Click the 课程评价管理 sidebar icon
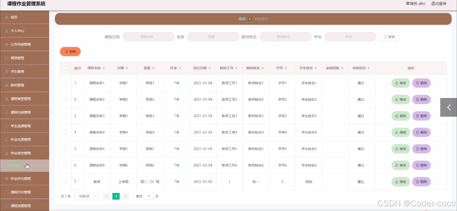The width and height of the screenshot is (457, 211). (7, 192)
